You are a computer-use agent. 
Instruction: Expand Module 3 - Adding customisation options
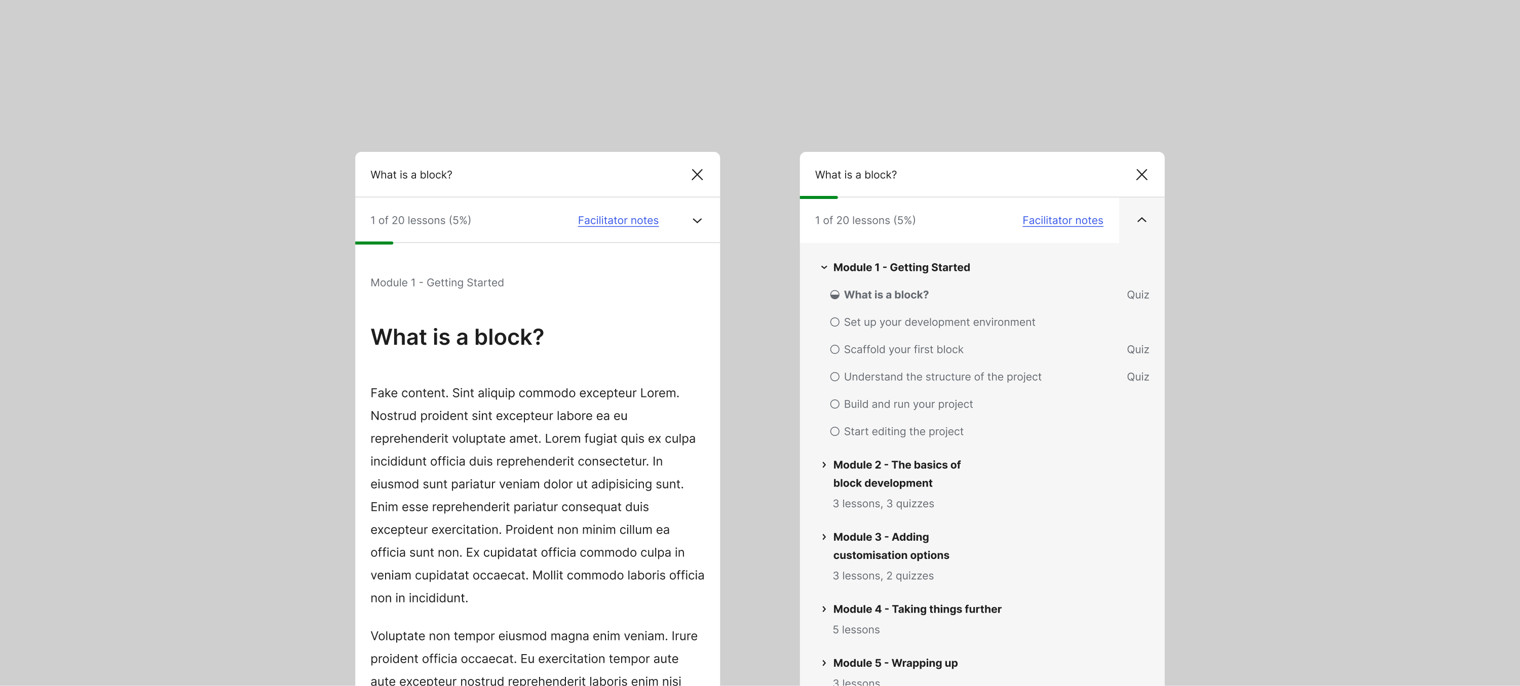824,537
